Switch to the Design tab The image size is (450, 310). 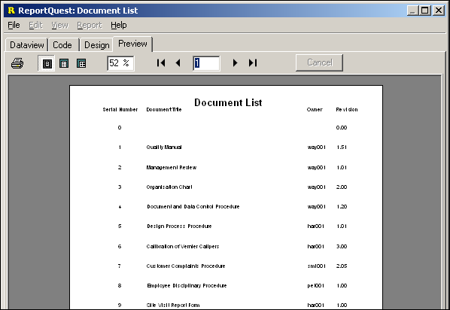coord(97,45)
